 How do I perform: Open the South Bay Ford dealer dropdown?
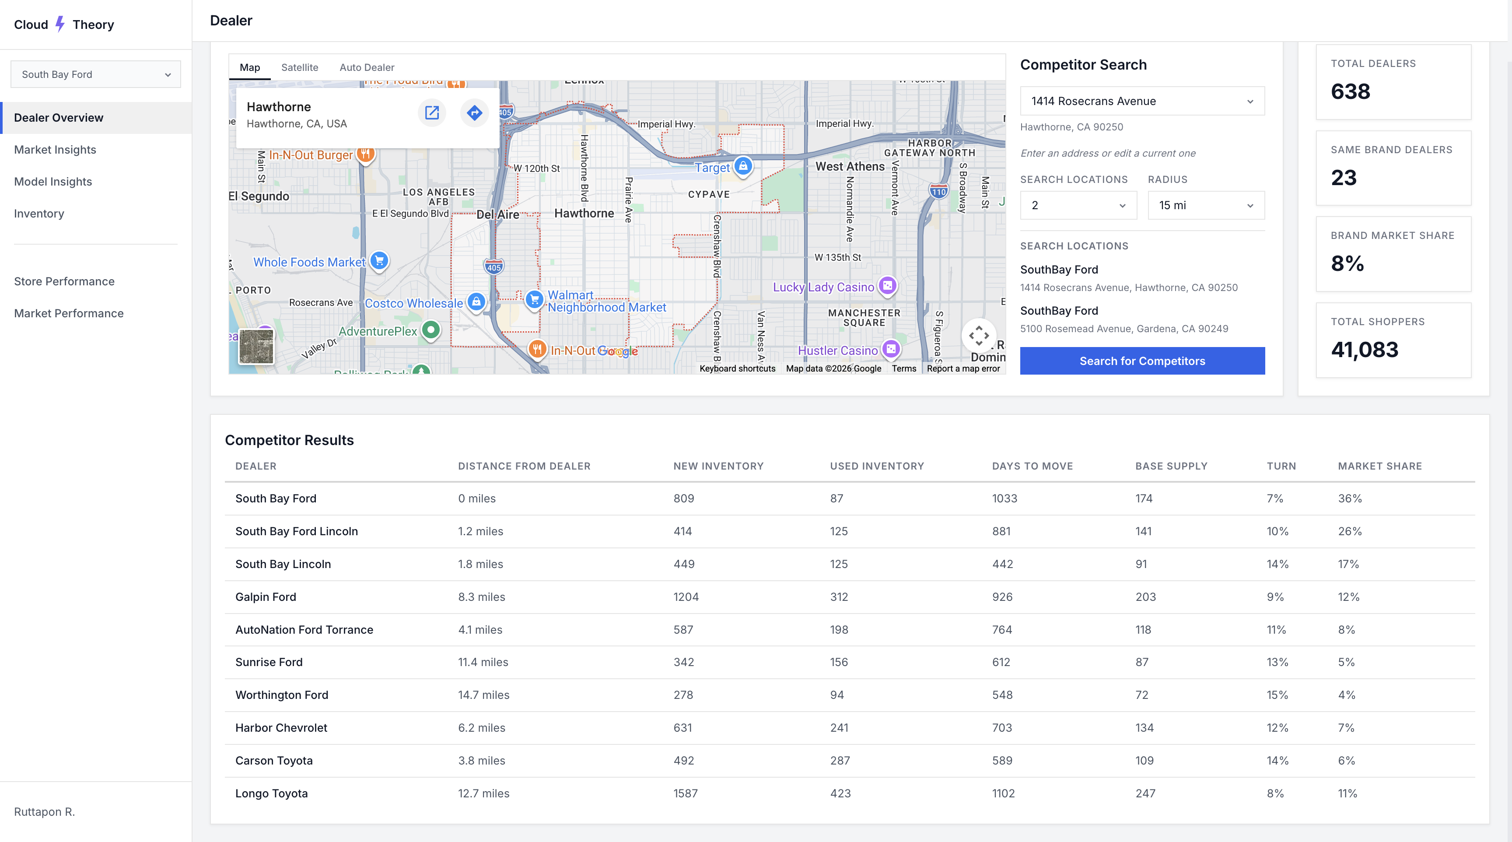[x=96, y=74]
